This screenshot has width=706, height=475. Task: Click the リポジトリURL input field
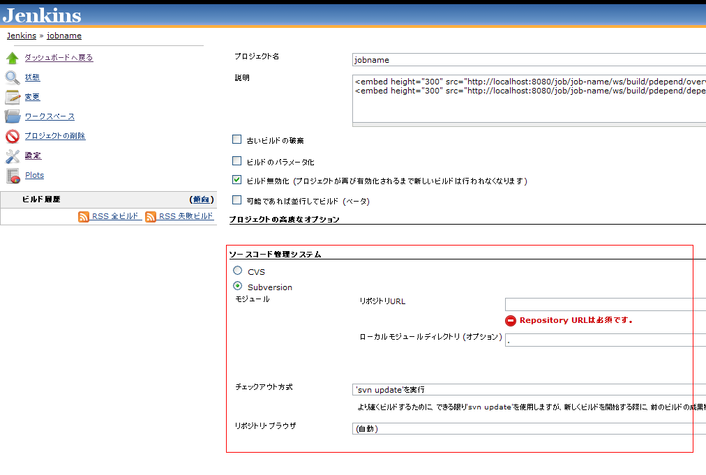coord(606,304)
